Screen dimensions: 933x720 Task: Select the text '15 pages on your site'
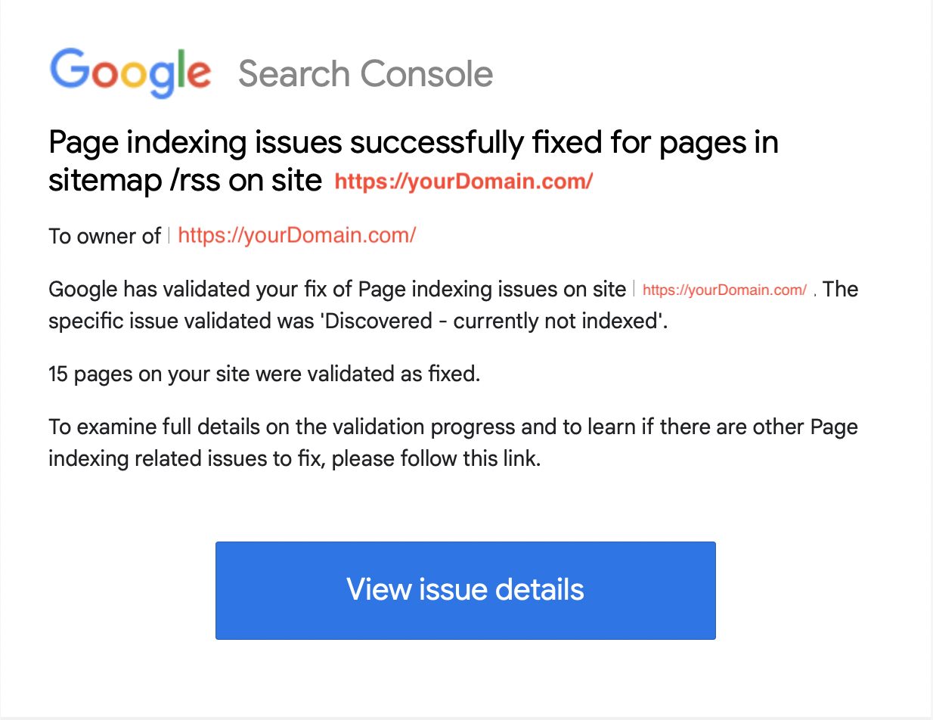(151, 374)
